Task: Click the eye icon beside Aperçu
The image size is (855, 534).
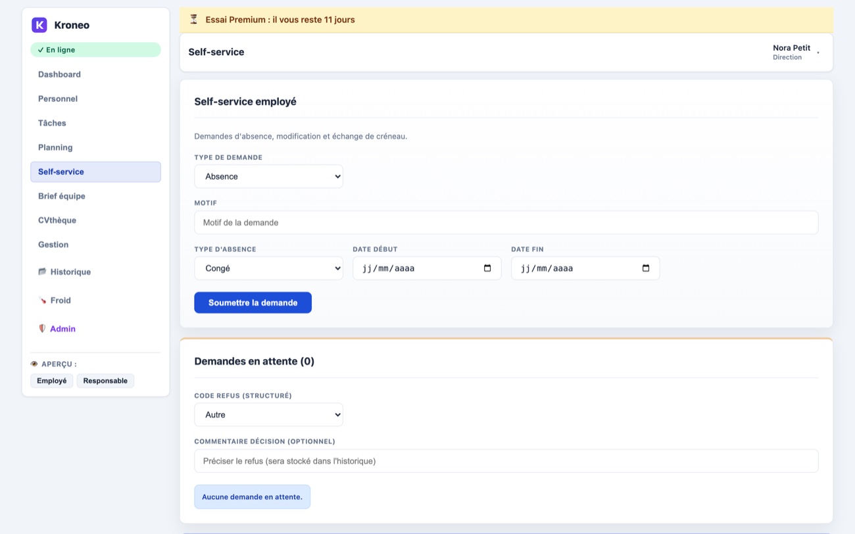Action: [x=34, y=364]
